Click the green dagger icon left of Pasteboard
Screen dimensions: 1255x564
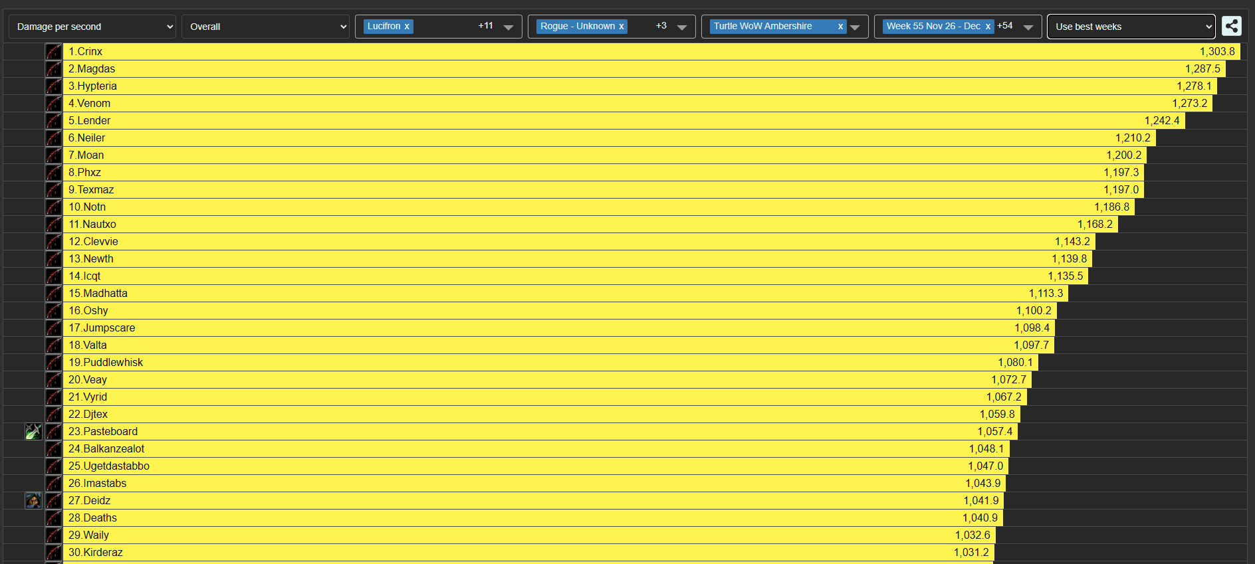coord(33,431)
